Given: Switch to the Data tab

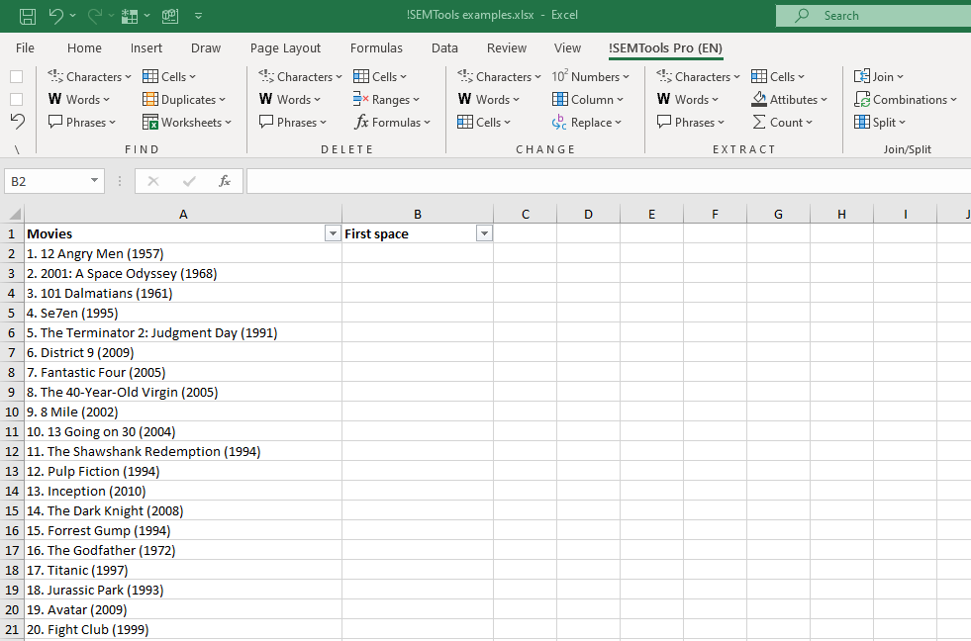Looking at the screenshot, I should tap(444, 48).
